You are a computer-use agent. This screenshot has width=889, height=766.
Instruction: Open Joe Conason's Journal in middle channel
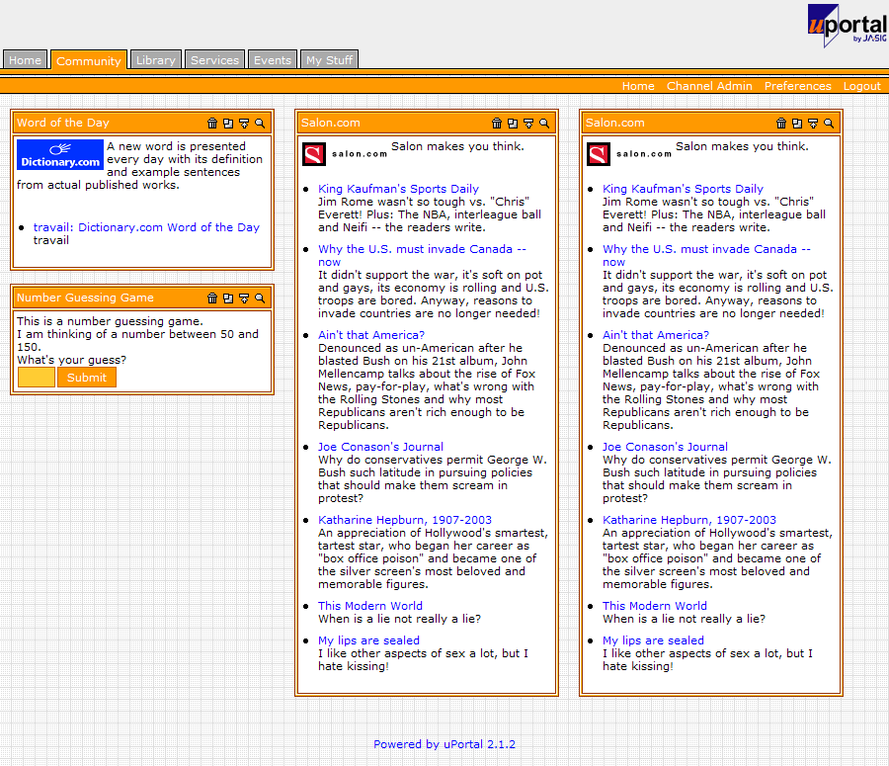[x=380, y=447]
